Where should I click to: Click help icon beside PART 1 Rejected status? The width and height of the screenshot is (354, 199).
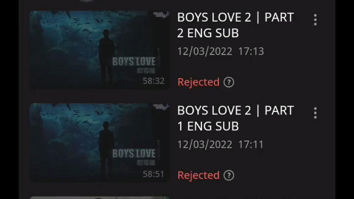(x=229, y=175)
